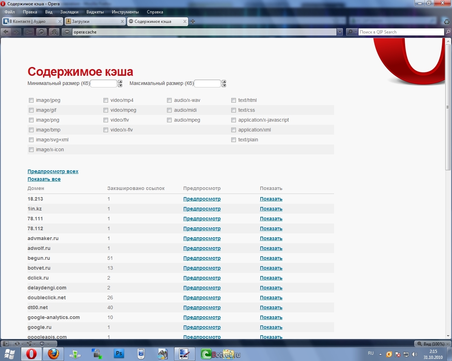Enable the video/mp4 filter

[106, 100]
